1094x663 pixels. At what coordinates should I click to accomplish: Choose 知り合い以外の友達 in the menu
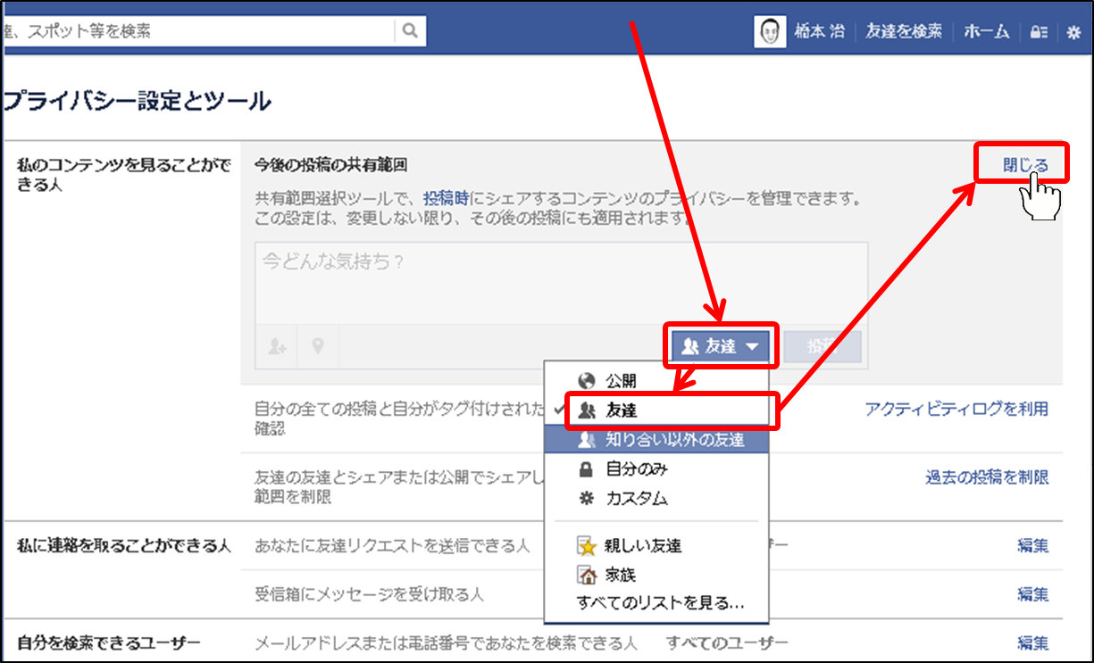pyautogui.click(x=673, y=439)
